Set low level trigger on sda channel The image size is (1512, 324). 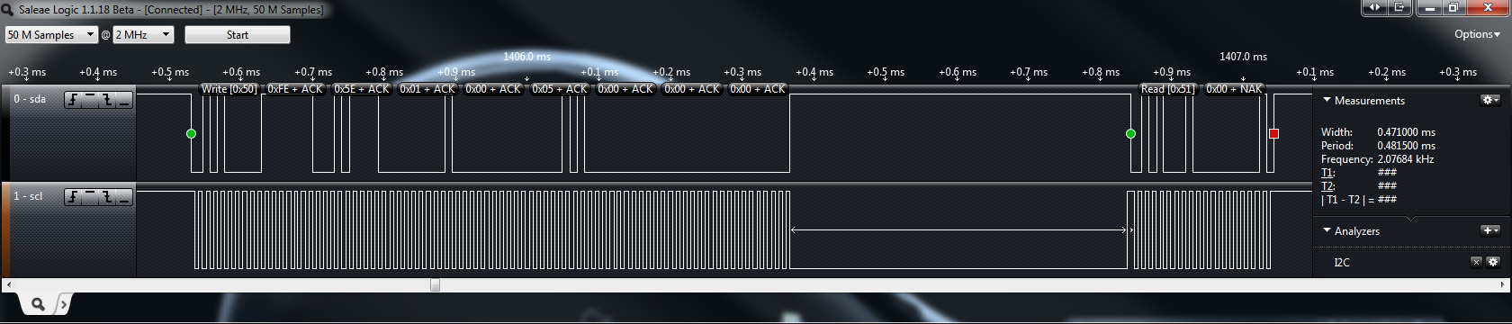tap(124, 100)
